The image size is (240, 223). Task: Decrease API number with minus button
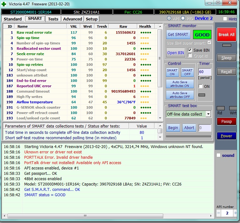tap(219, 213)
